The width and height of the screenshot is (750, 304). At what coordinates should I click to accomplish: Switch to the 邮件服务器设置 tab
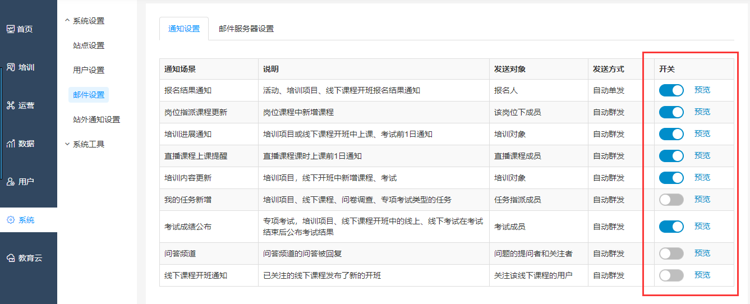(x=246, y=29)
